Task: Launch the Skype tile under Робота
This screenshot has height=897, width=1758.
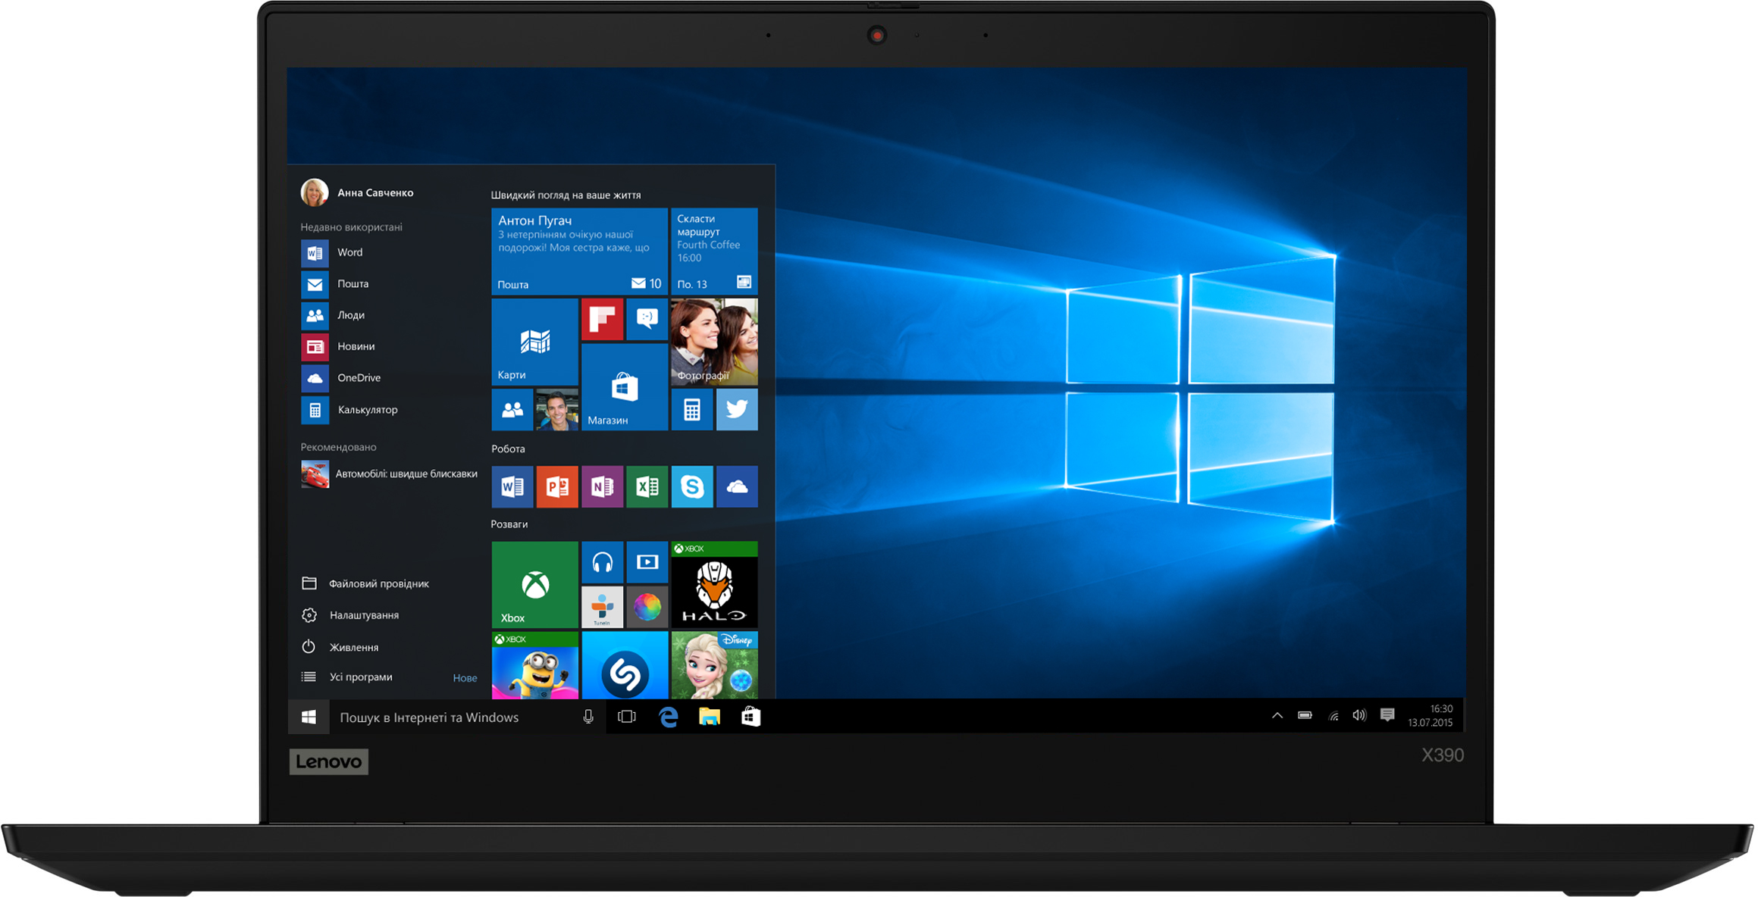Action: [x=691, y=486]
